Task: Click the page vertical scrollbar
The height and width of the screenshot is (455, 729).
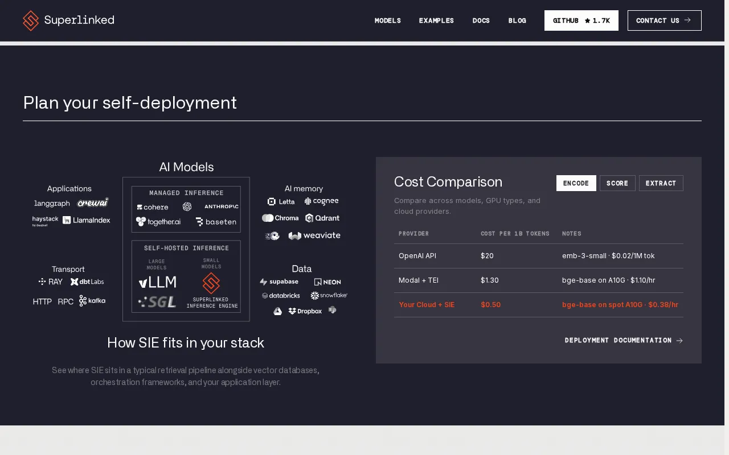Action: [x=727, y=227]
